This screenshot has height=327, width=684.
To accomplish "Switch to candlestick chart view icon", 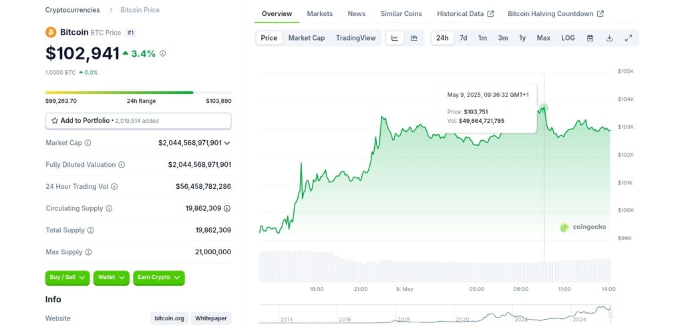I will point(414,38).
